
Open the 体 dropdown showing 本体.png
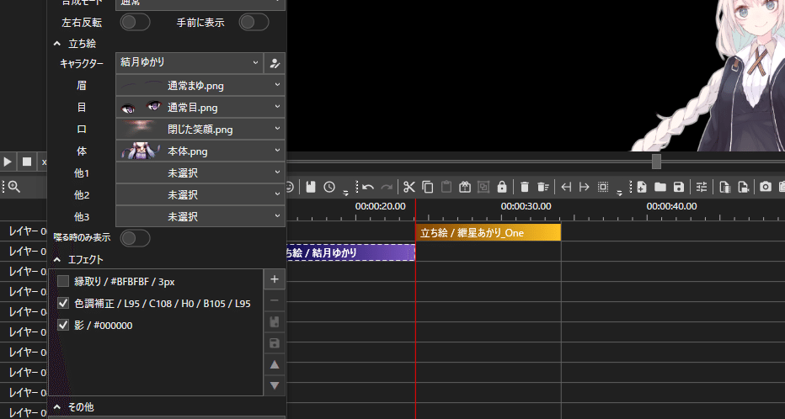200,151
